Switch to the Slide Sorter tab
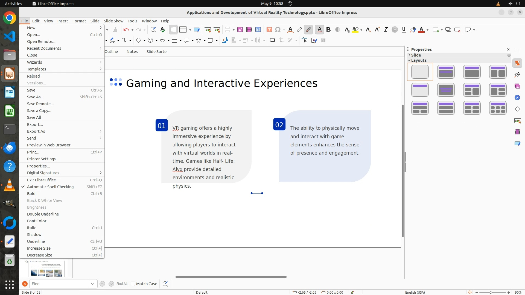 click(157, 52)
